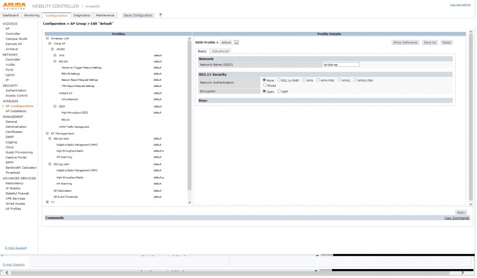Click the Reset button
477x278 pixels.
click(446, 43)
